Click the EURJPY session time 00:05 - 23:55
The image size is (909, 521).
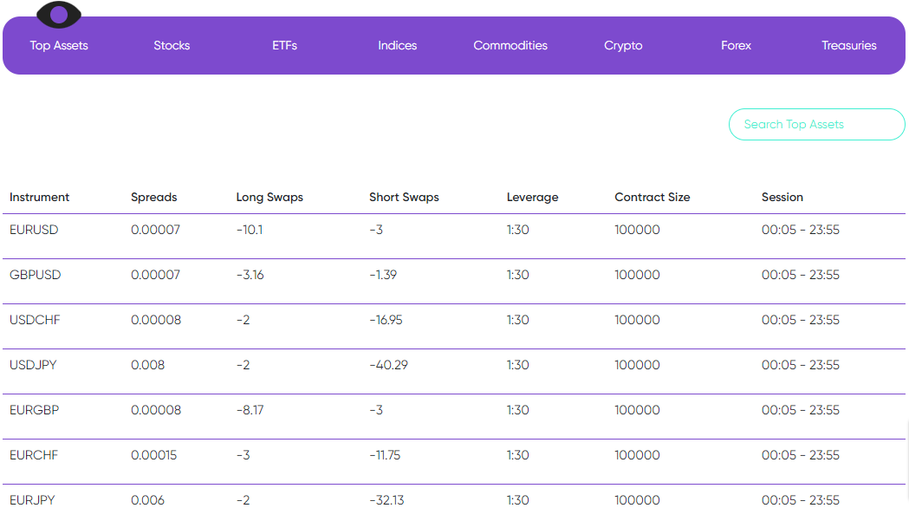point(801,500)
